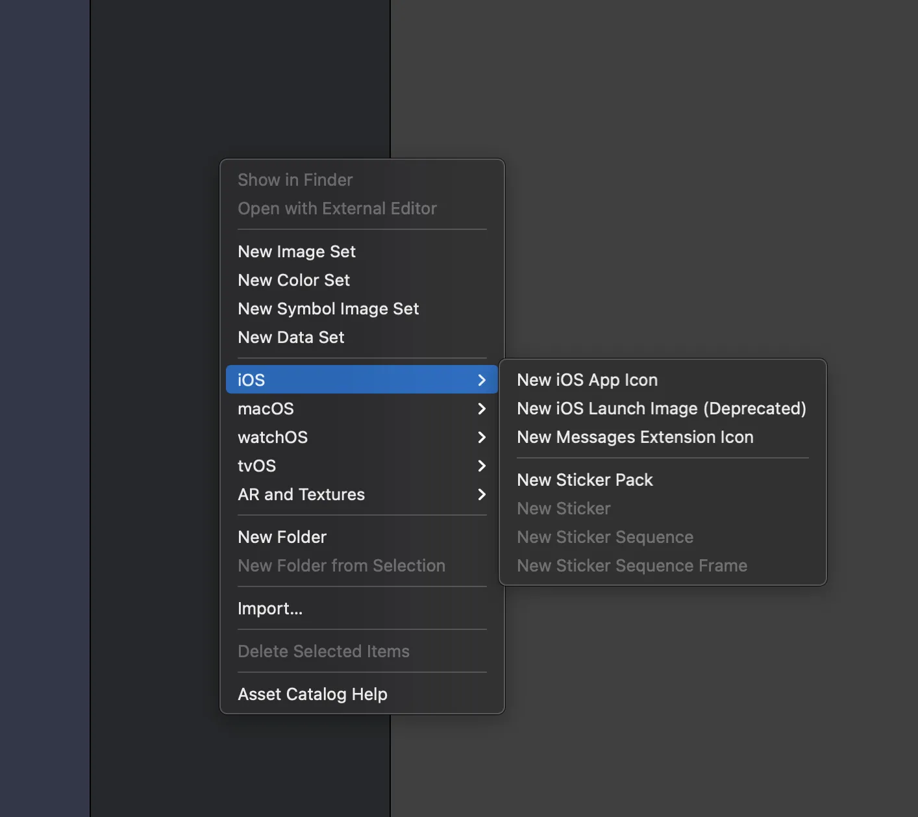Click the grayed New Sticker Sequence item
The height and width of the screenshot is (817, 918).
pyautogui.click(x=663, y=537)
